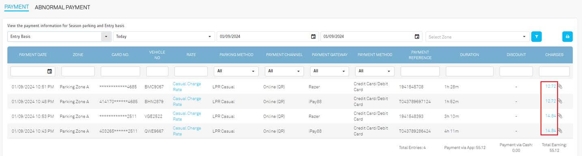Open Casual Charge Rate link for BHN2879

[x=187, y=101]
